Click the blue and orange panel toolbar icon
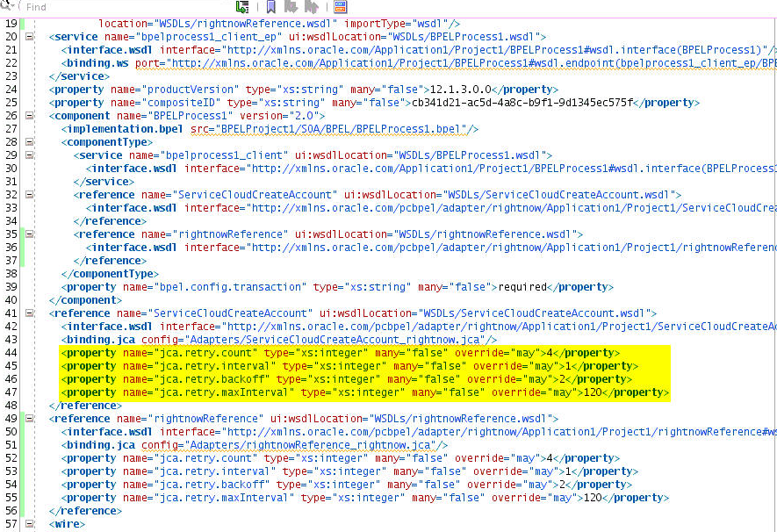Image resolution: width=777 pixels, height=532 pixels. pyautogui.click(x=341, y=6)
